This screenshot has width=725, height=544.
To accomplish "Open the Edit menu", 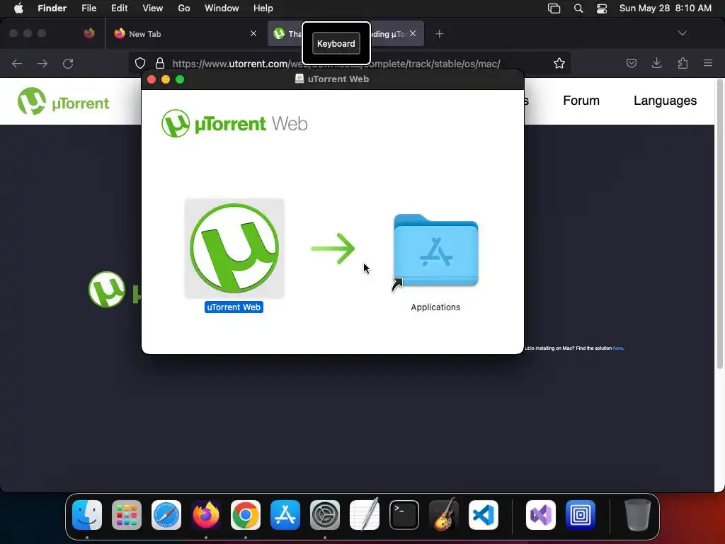I will coord(119,8).
